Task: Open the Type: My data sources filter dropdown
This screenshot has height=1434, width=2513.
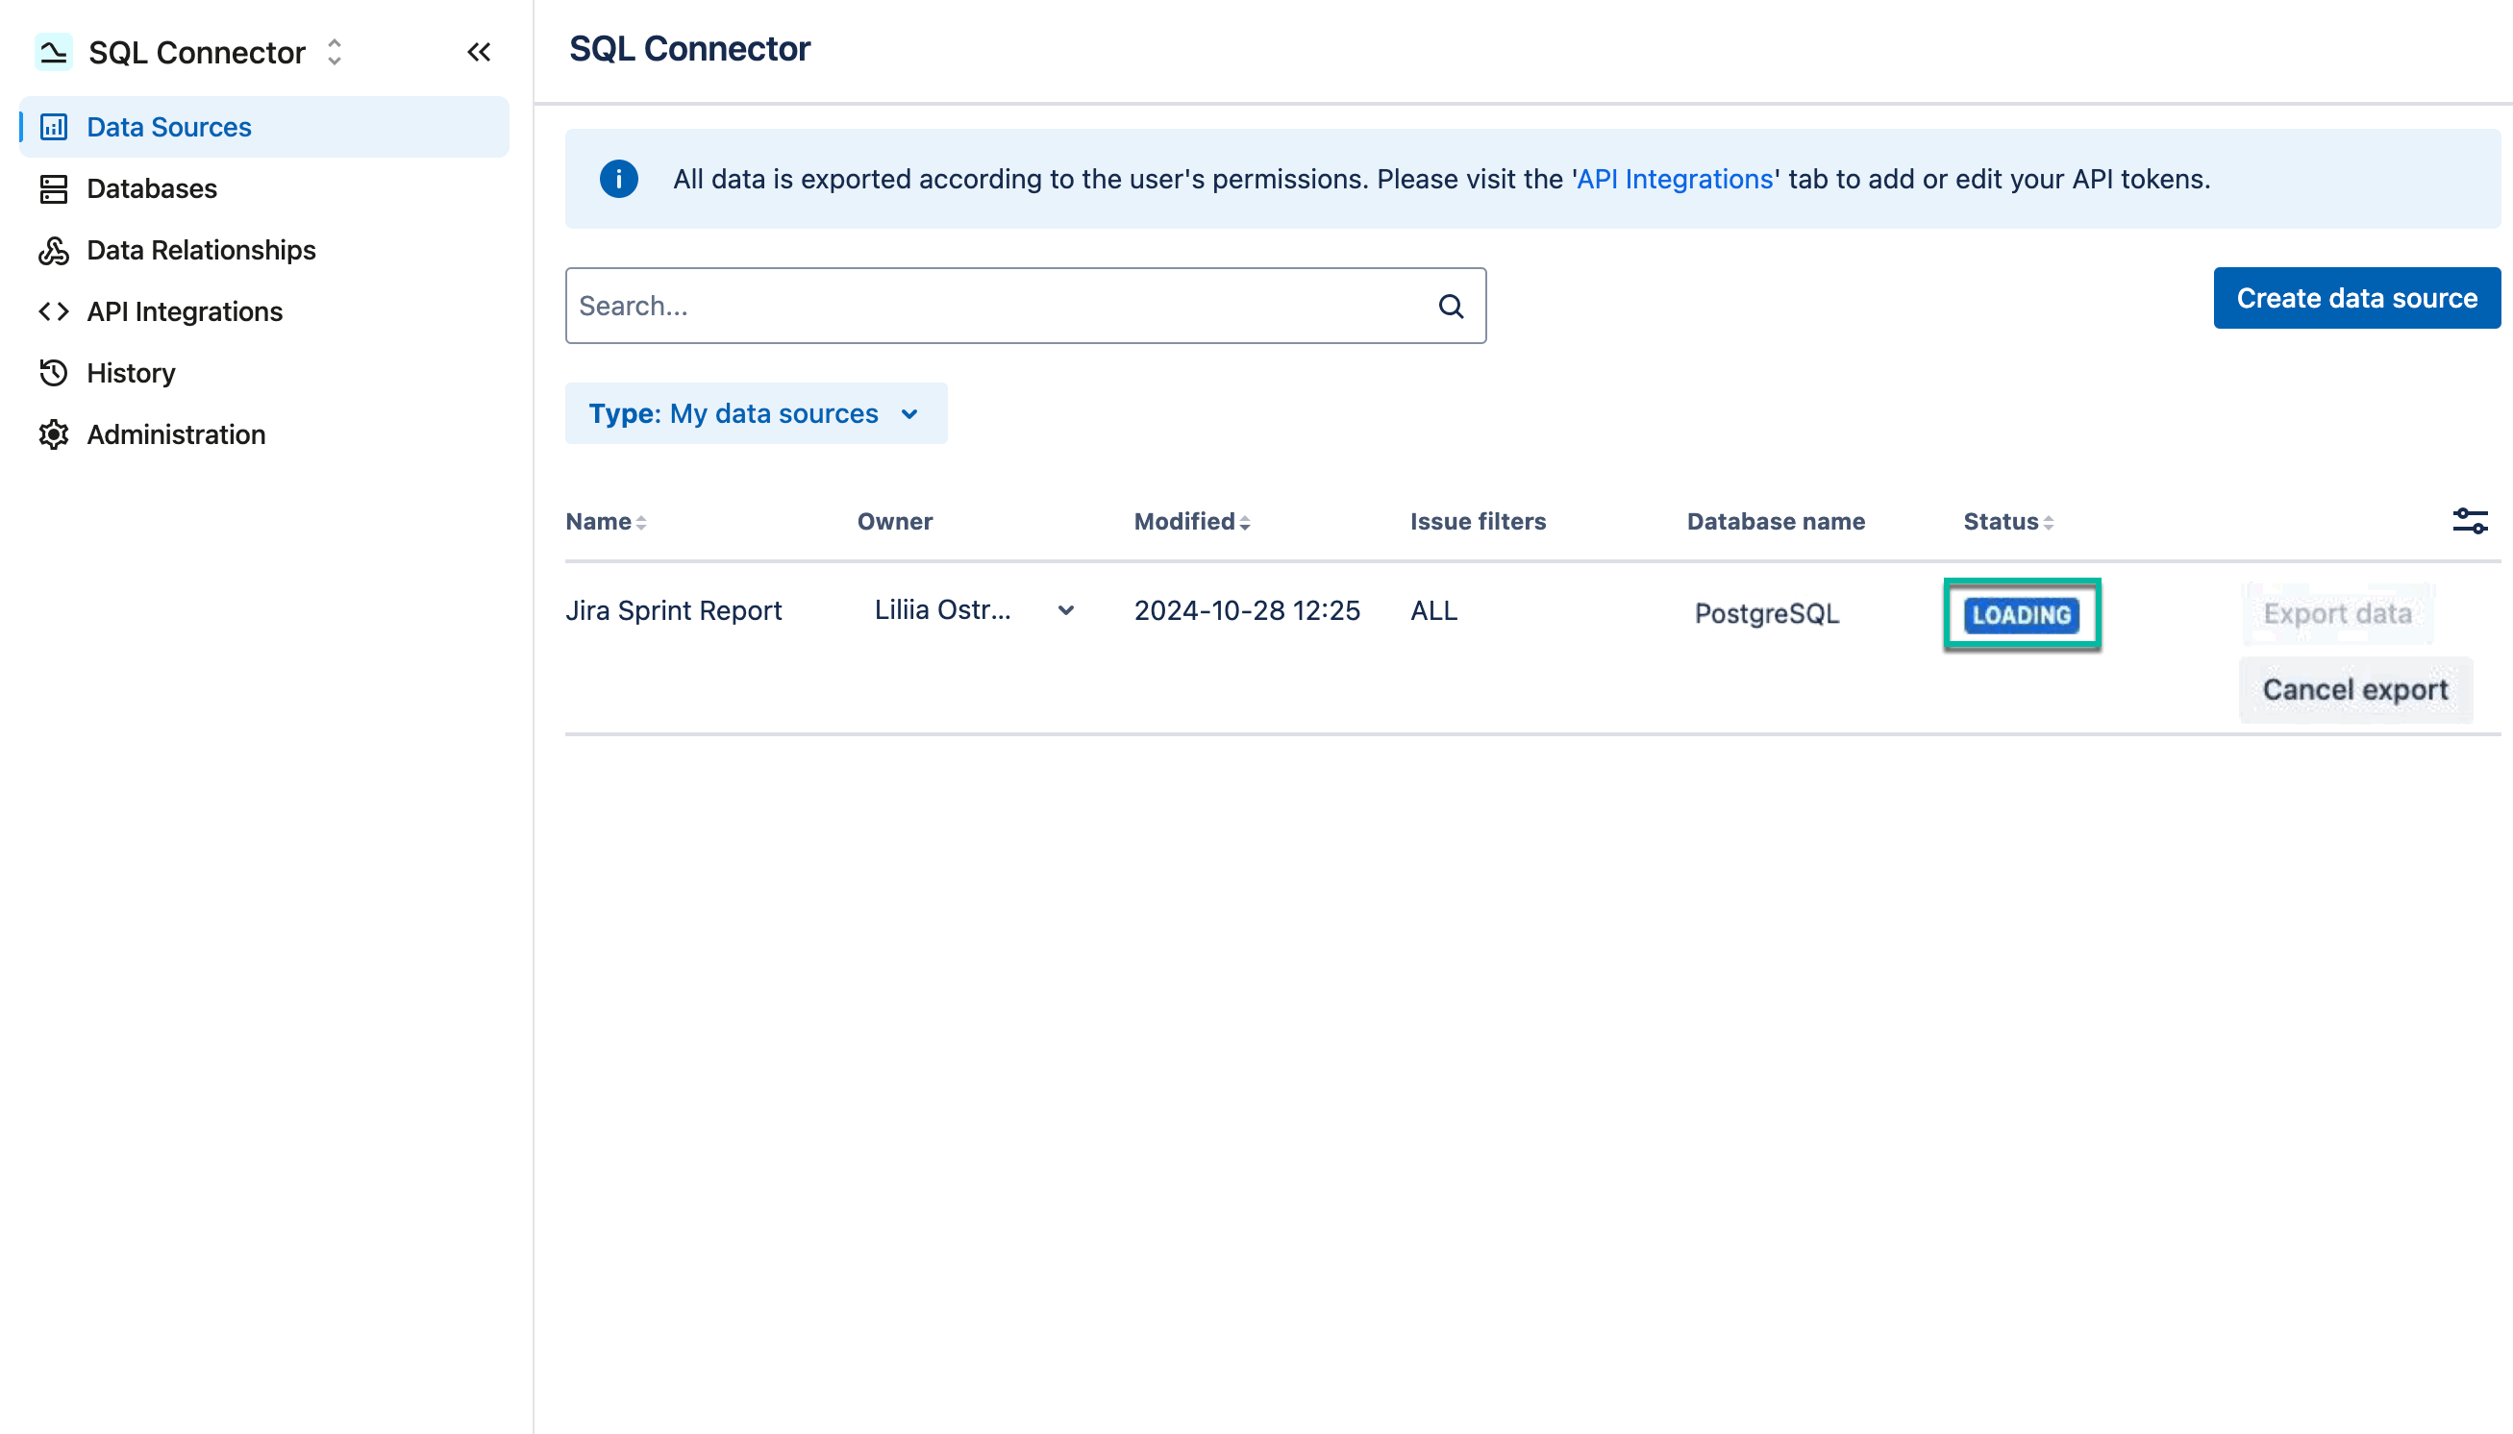Action: (x=756, y=412)
